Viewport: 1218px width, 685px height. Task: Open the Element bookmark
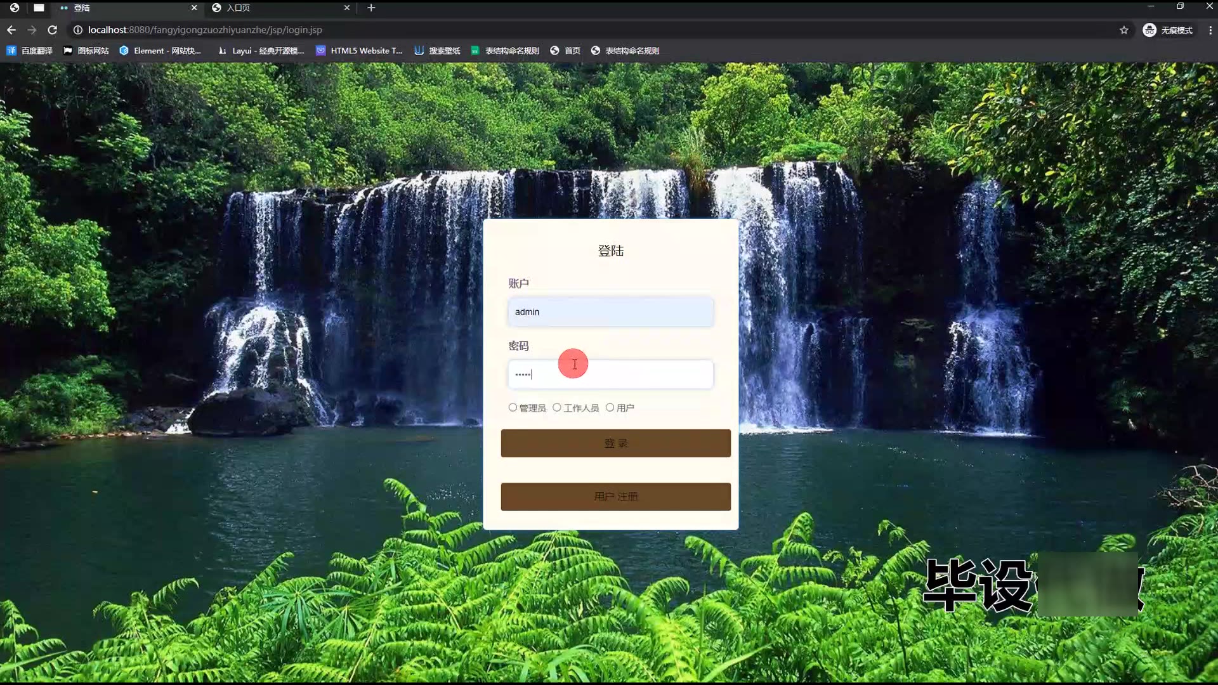click(160, 51)
